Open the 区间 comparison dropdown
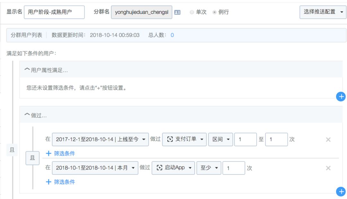Viewport: 347px width, 199px height. tap(220, 139)
